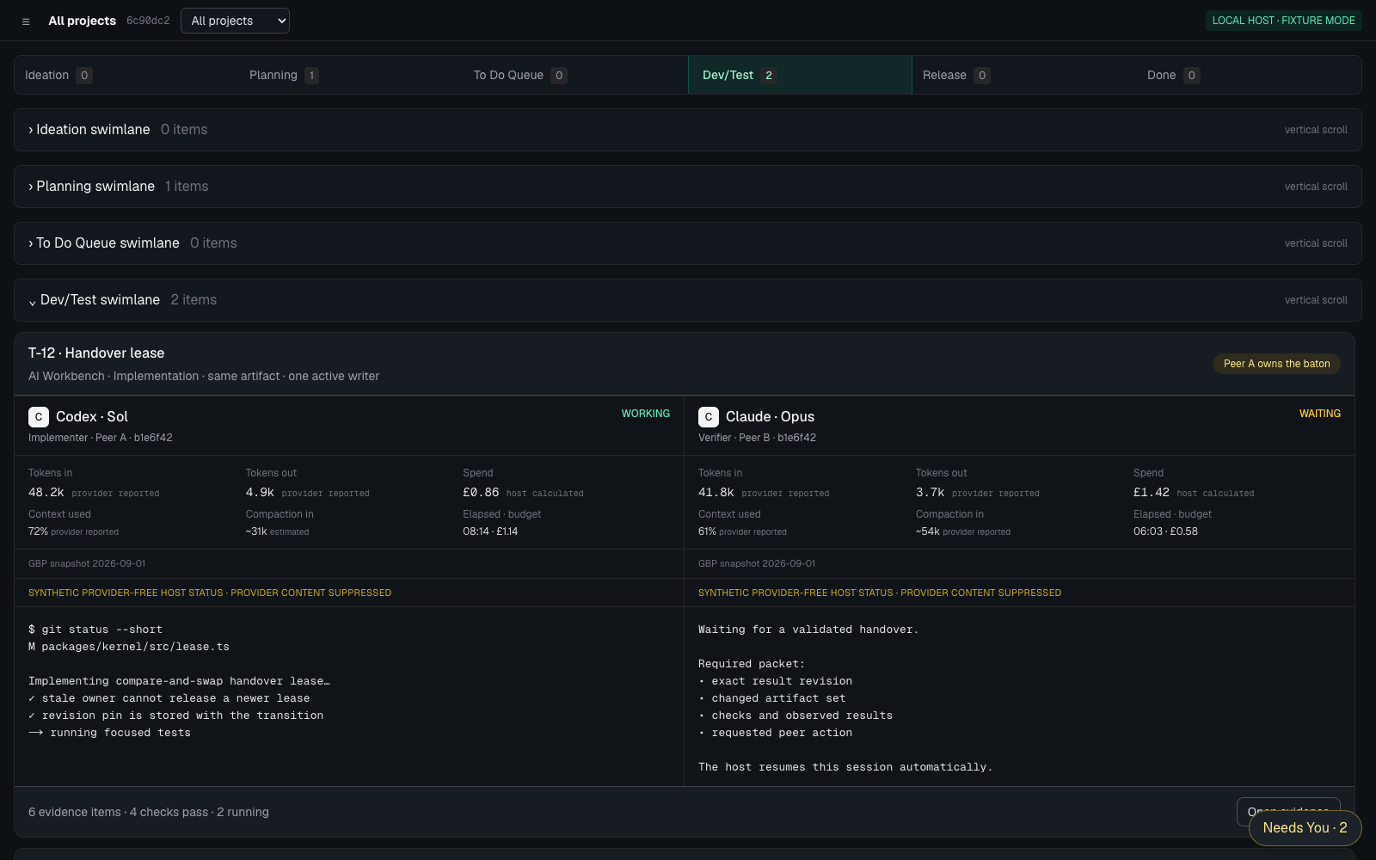Click the Claude compaction value ~54k
Image resolution: width=1376 pixels, height=860 pixels.
coord(928,531)
